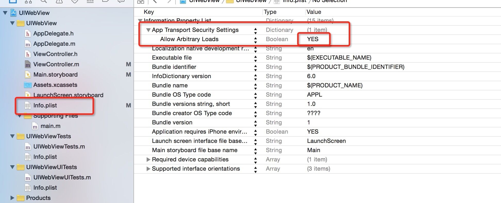Screen dimensions: 501x203
Task: Open key stepper for App Transport Security Settings
Action: point(255,31)
